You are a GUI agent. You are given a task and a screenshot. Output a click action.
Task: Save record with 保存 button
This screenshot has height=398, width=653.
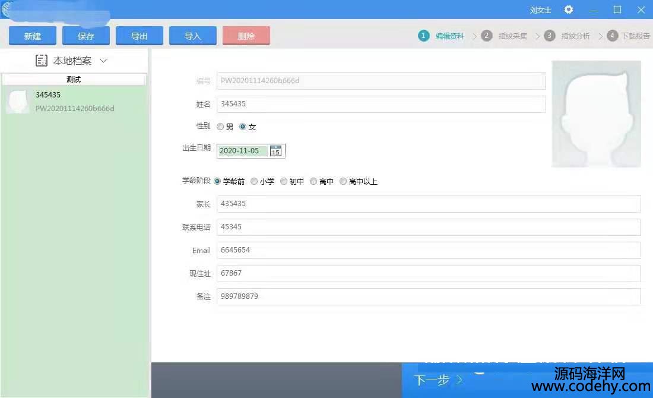coord(86,36)
